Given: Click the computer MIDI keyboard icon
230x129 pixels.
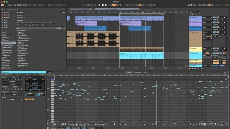Looking at the screenshot, I should 191,5.
